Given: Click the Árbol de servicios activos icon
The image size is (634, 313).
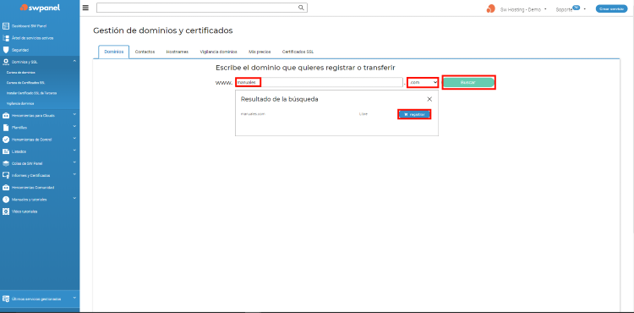Looking at the screenshot, I should (x=6, y=38).
